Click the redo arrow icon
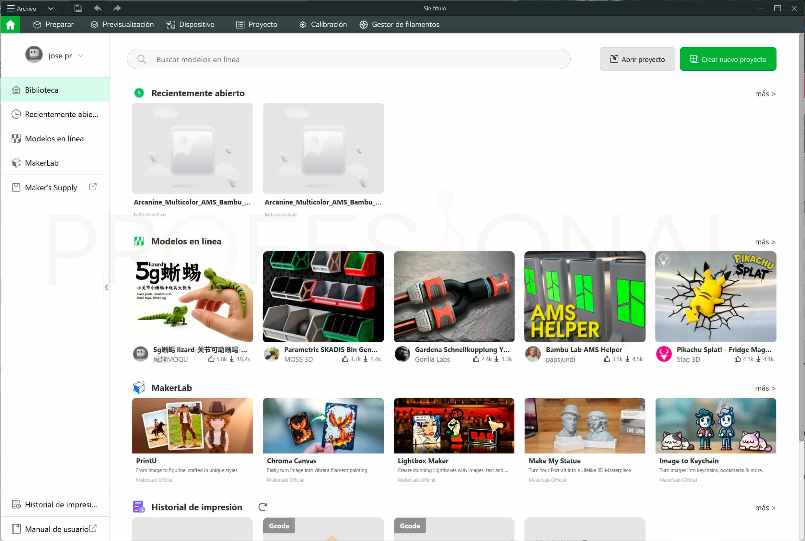Image resolution: width=805 pixels, height=541 pixels. point(117,8)
